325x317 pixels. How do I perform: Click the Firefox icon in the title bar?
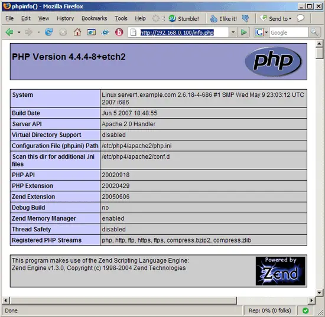[7, 6]
